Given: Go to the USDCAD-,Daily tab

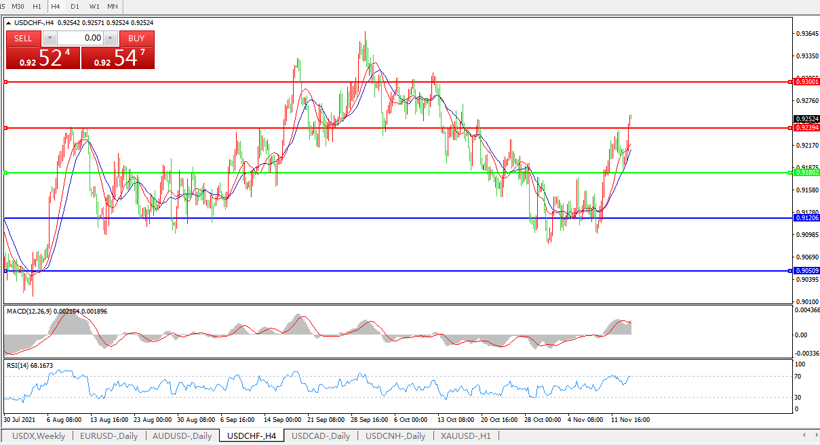Looking at the screenshot, I should coord(321,436).
